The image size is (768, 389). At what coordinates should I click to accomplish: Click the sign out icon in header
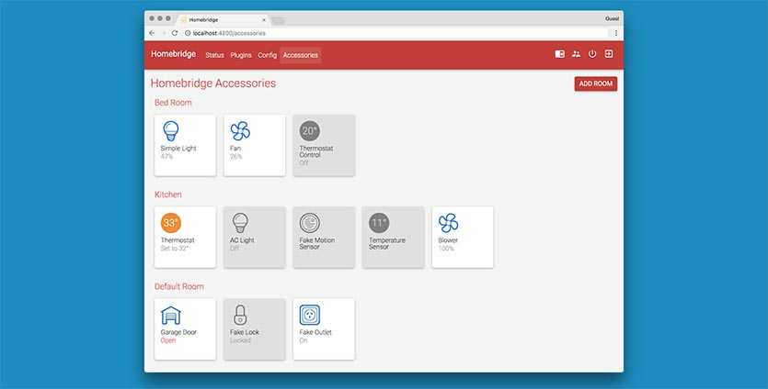608,54
